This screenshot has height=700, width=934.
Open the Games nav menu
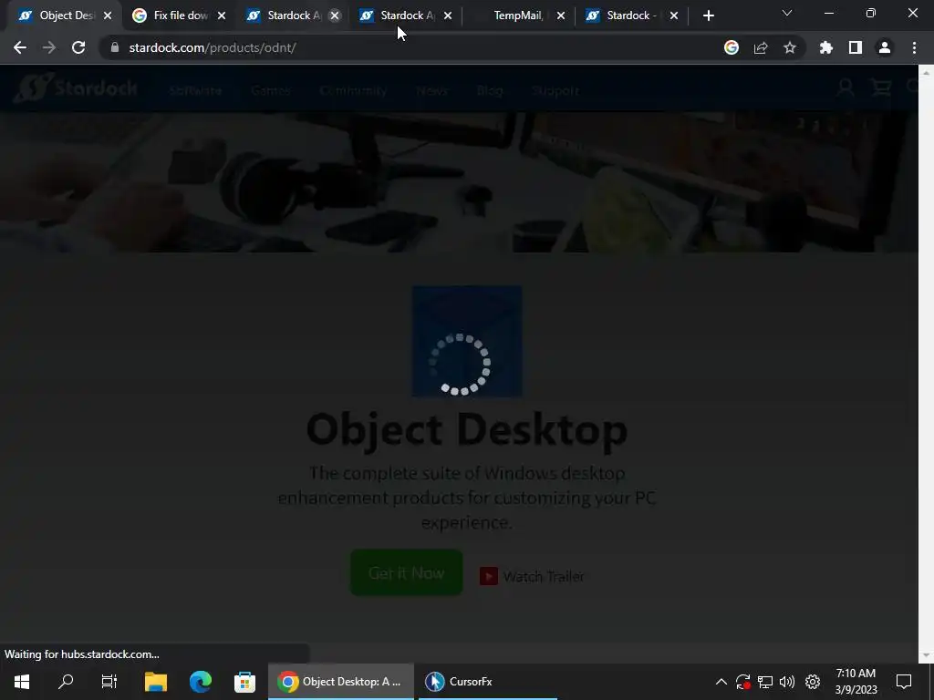pos(270,90)
